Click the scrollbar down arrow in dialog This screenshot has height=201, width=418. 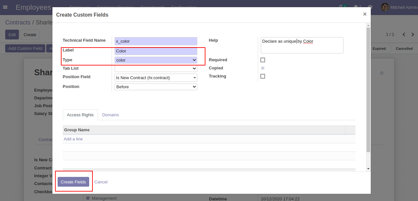pos(368,168)
